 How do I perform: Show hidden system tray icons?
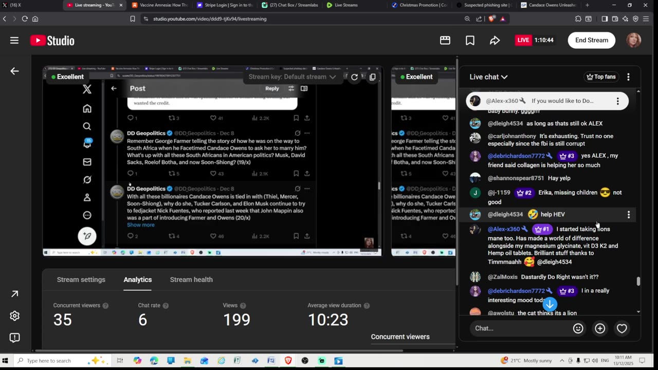tap(562, 361)
